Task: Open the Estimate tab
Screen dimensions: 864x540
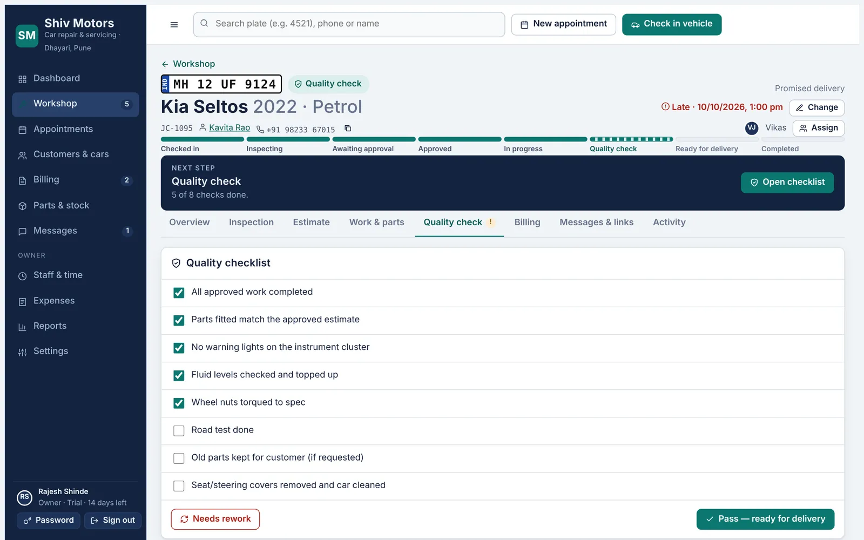Action: click(311, 222)
